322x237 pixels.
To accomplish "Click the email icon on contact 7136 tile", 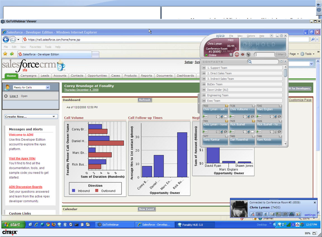I will click(x=245, y=117).
